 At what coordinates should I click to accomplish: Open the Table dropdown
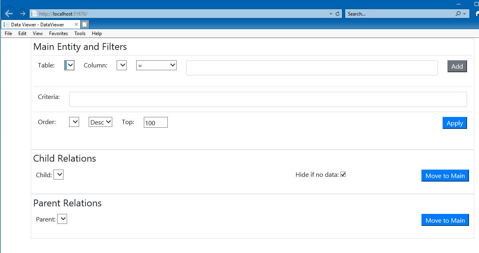click(69, 65)
